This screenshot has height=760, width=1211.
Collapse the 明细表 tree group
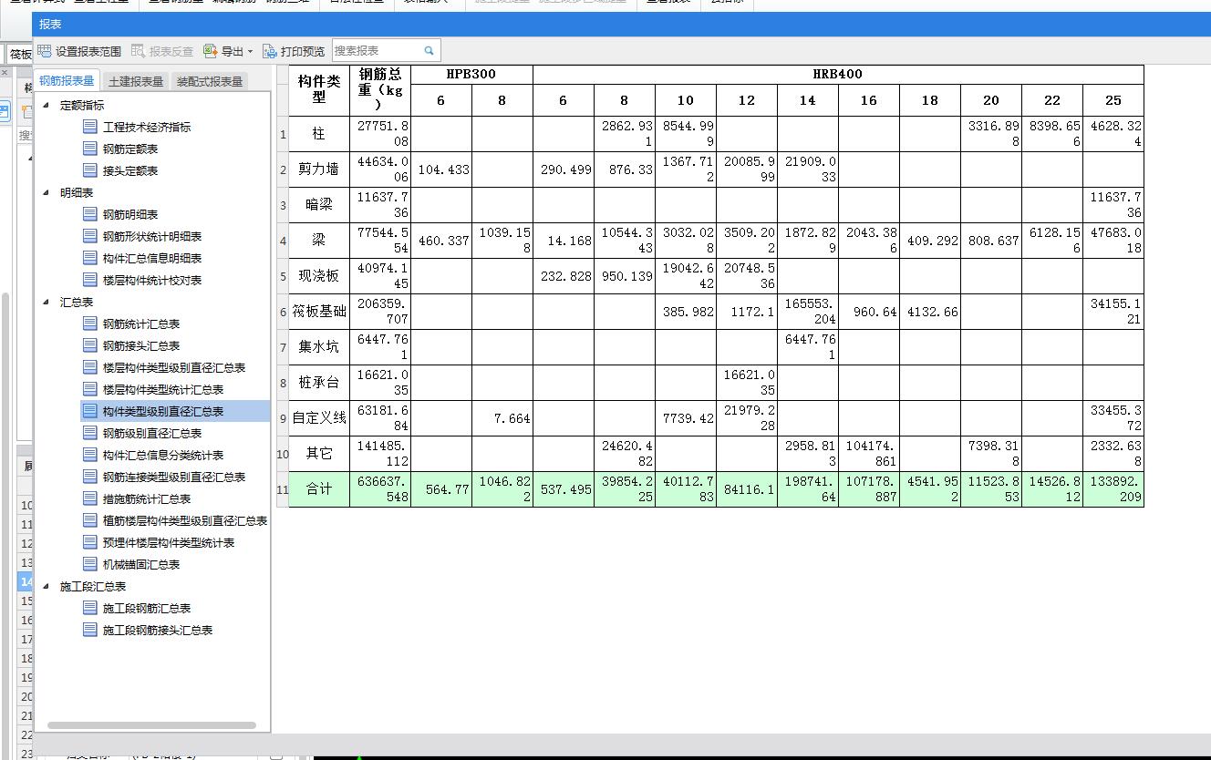[47, 192]
